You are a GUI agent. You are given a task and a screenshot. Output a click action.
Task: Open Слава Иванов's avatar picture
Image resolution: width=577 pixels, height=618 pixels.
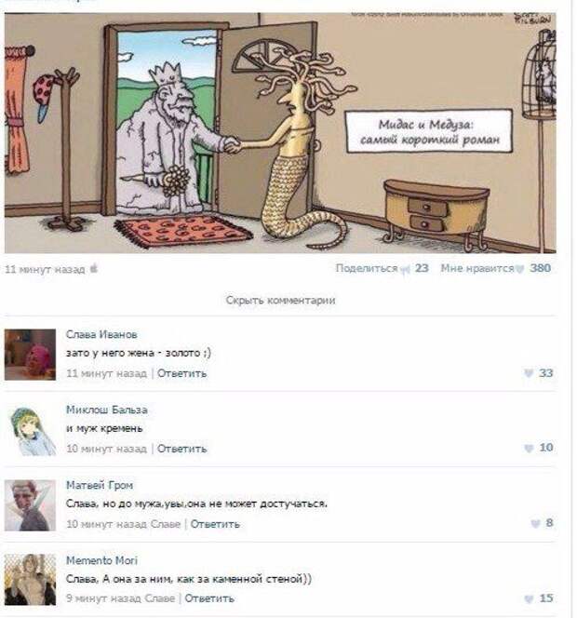coord(30,355)
